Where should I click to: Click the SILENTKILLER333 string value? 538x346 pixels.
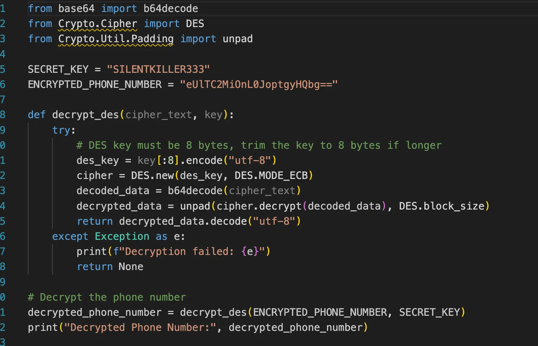pos(159,69)
